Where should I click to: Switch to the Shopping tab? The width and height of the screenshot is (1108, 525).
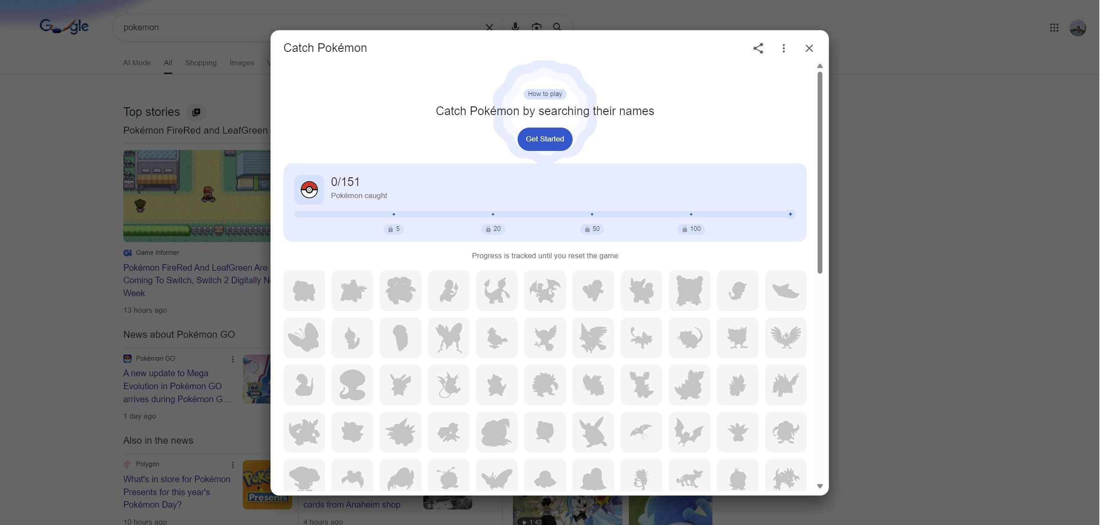(x=201, y=63)
